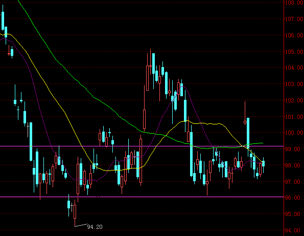The width and height of the screenshot is (304, 236).
Task: Click the 108.00 price axis label
Action: coord(294,3)
